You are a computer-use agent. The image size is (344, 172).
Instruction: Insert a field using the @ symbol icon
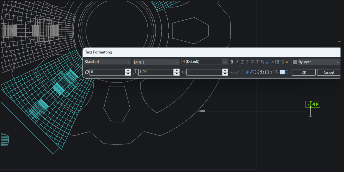(x=247, y=72)
